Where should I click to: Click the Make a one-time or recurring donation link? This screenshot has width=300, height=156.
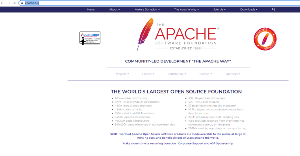tap(149, 143)
